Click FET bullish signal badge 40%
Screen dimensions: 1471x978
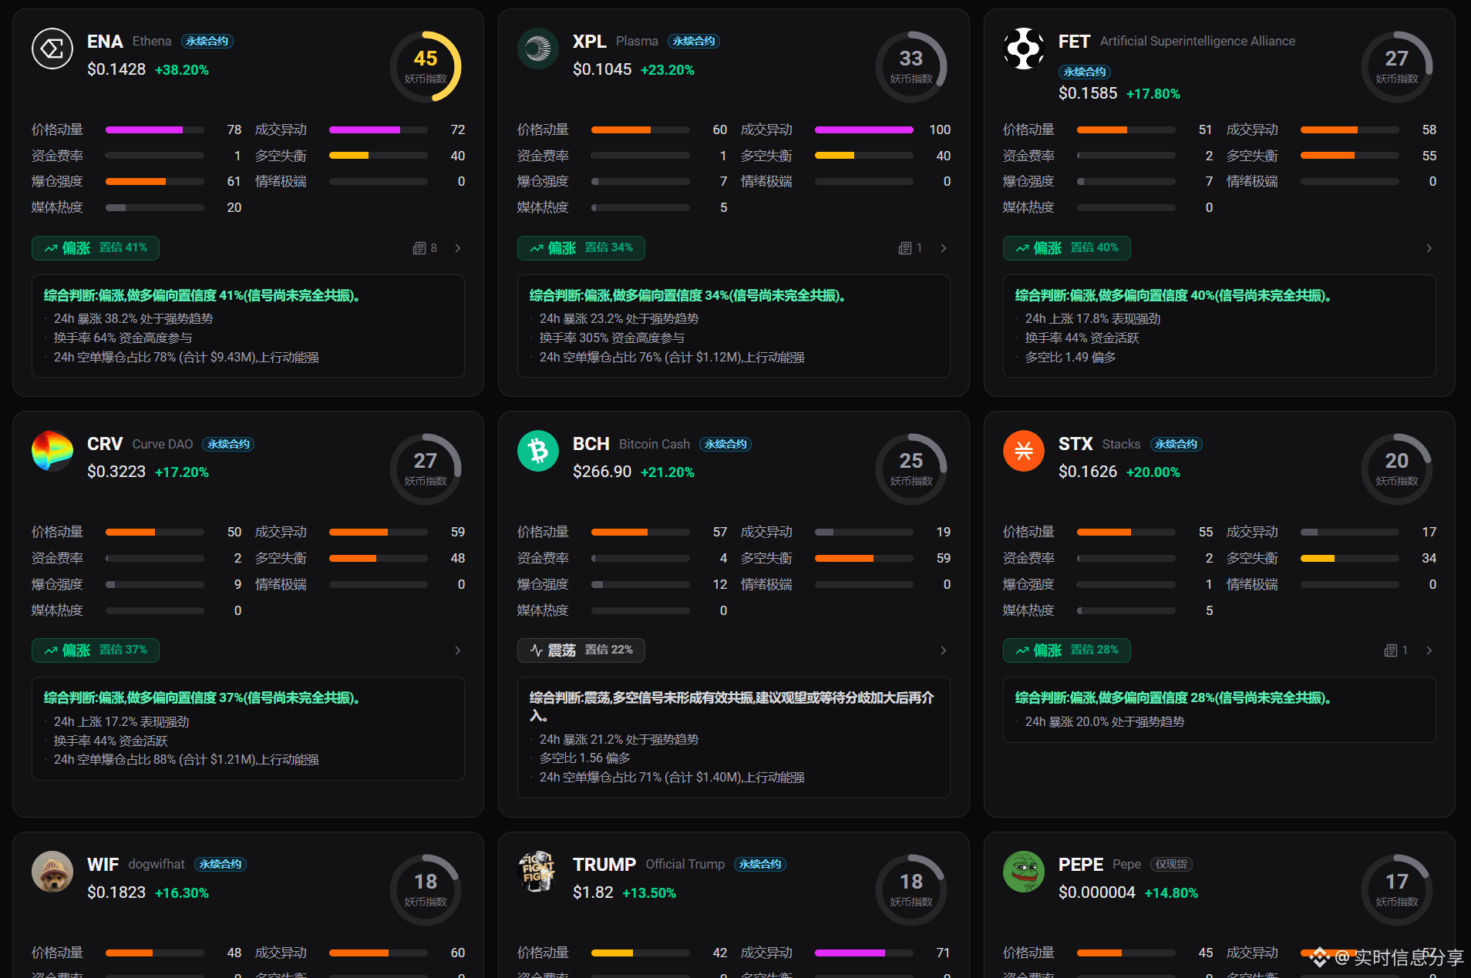(x=1067, y=248)
